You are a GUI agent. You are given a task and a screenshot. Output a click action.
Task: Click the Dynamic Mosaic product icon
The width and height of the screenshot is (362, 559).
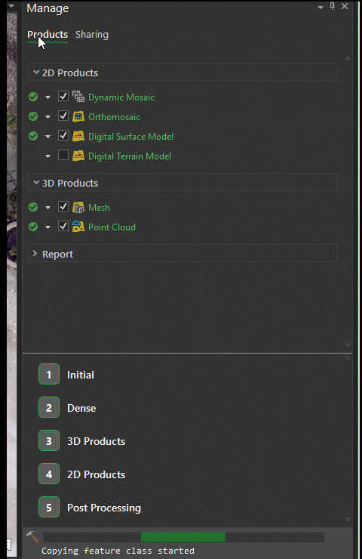pos(78,97)
